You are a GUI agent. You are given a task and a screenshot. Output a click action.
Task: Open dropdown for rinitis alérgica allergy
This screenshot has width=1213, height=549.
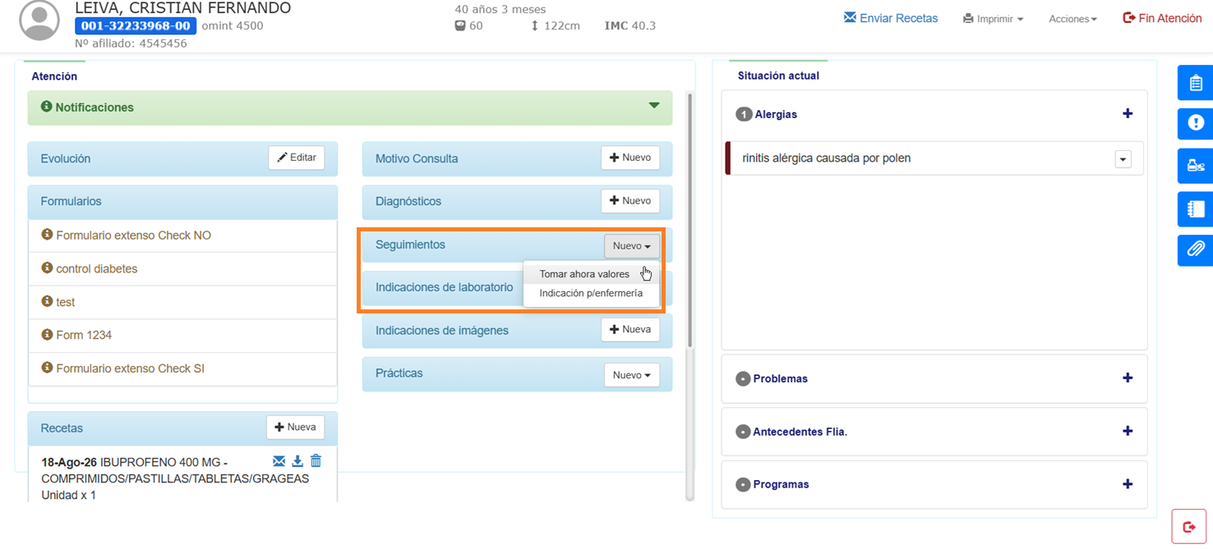point(1123,159)
